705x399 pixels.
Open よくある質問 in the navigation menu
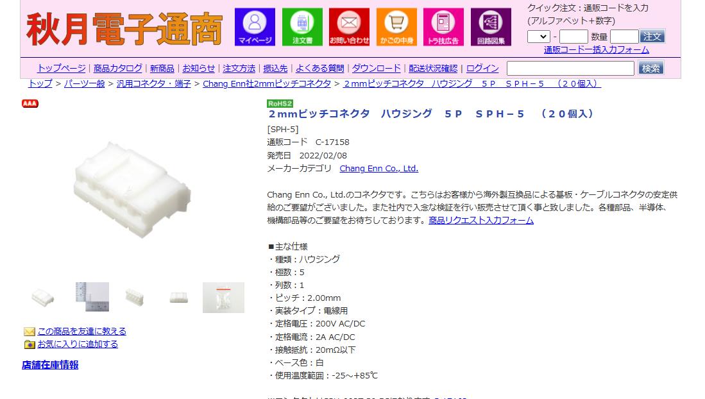(319, 69)
